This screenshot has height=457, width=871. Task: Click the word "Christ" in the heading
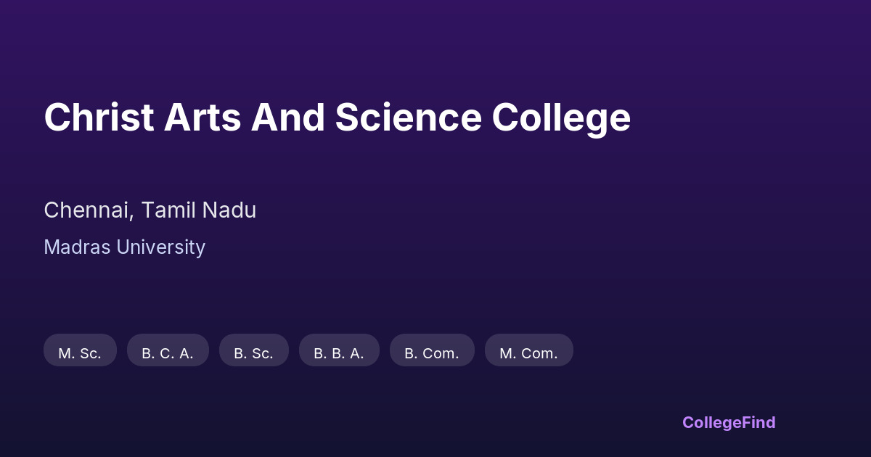click(x=99, y=118)
